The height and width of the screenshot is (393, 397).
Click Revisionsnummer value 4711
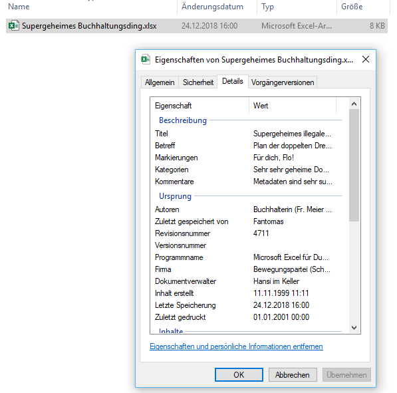click(x=261, y=233)
